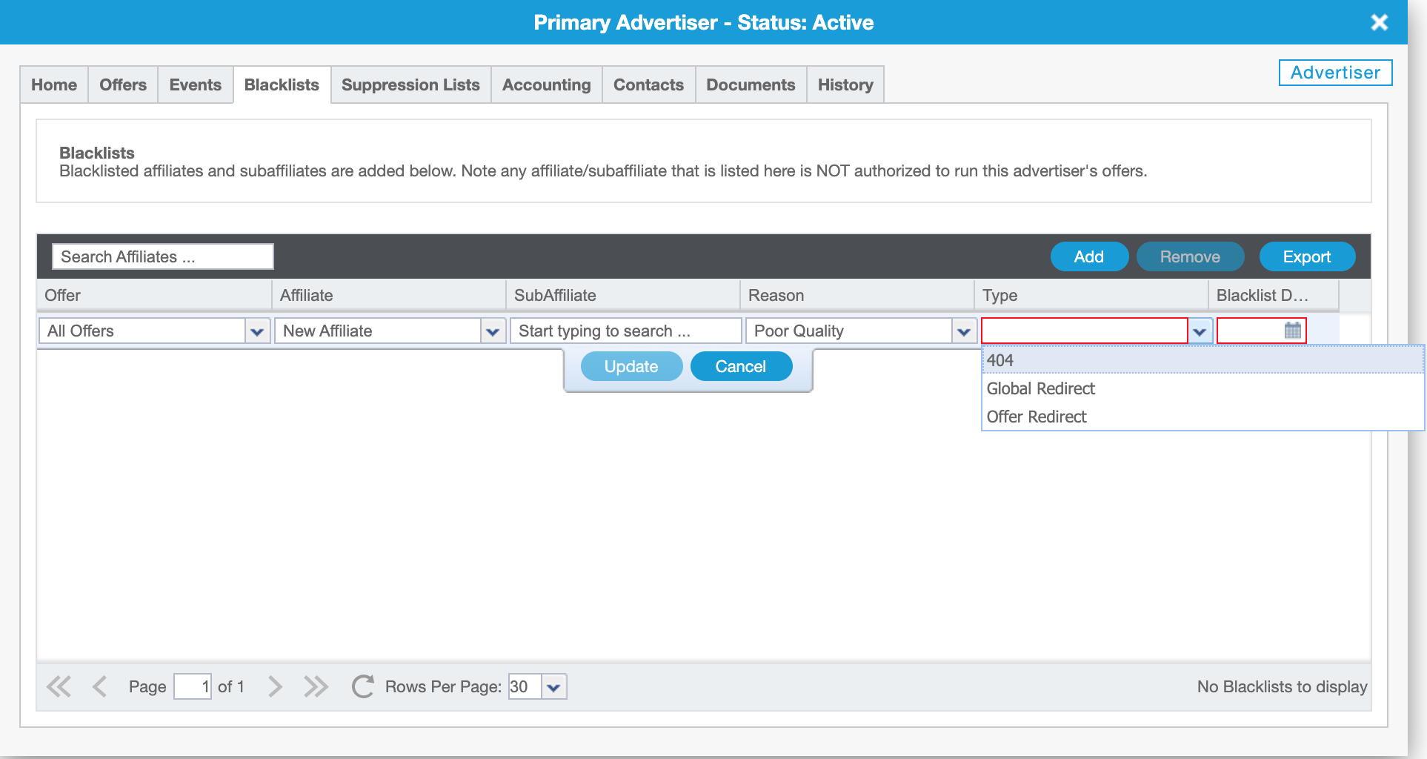This screenshot has height=759, width=1427.
Task: Jump to the last page
Action: (316, 686)
